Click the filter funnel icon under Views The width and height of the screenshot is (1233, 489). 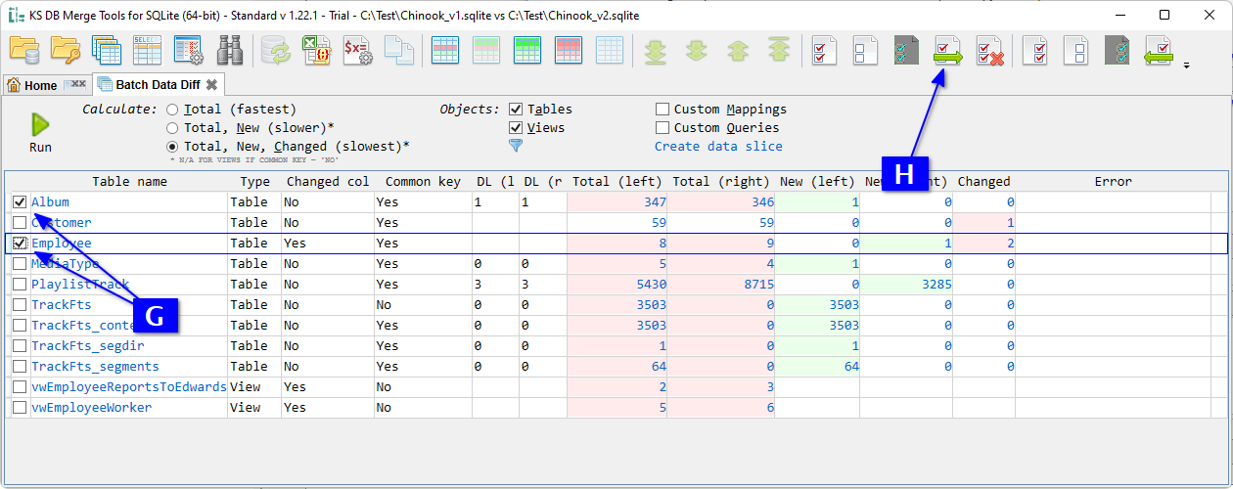[x=516, y=146]
